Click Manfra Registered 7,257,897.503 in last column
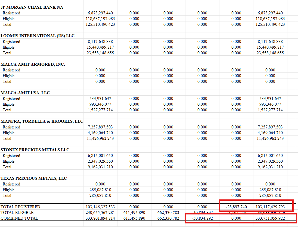 coord(270,127)
